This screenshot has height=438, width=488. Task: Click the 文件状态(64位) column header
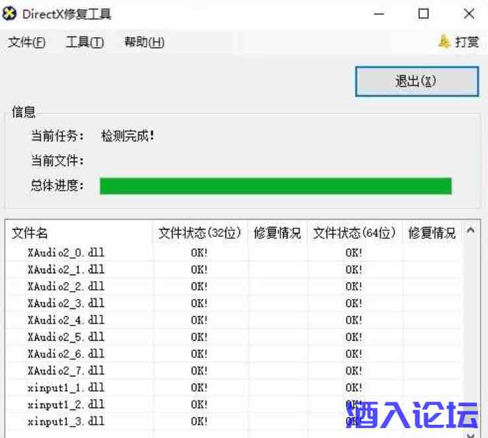[354, 233]
